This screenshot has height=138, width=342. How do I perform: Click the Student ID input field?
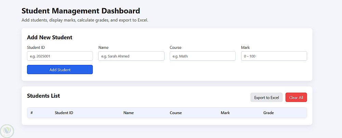pos(60,56)
